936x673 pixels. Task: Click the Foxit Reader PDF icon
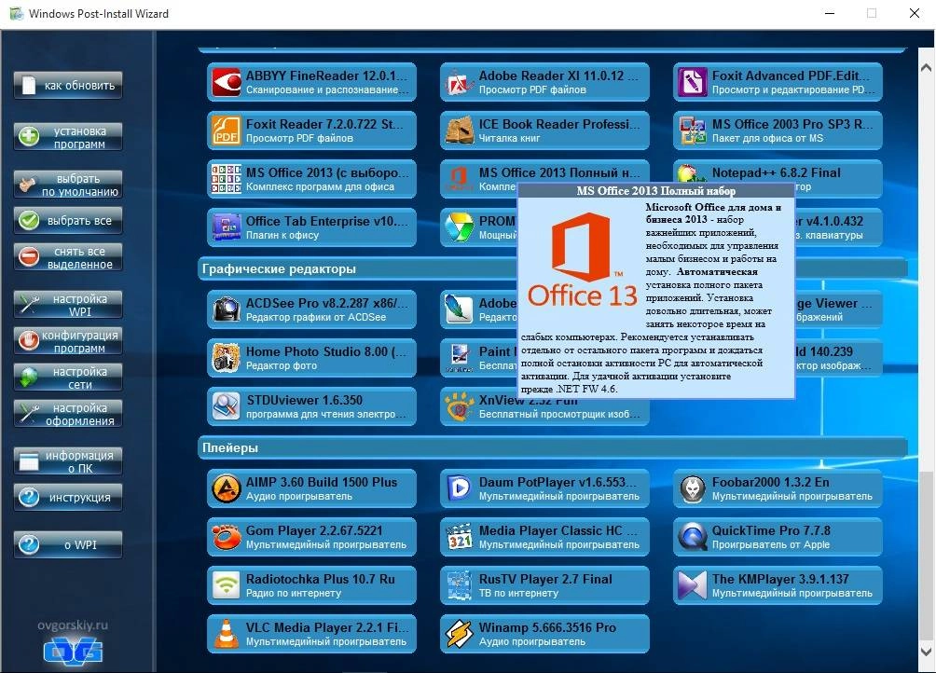point(226,130)
